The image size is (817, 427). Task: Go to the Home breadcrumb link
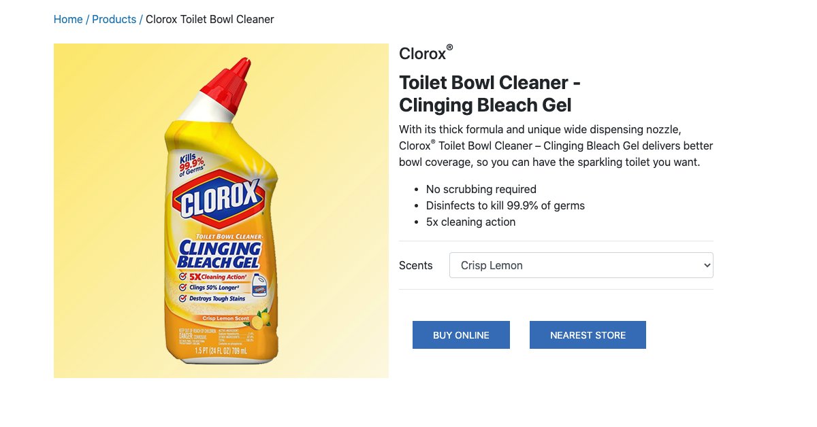[68, 19]
